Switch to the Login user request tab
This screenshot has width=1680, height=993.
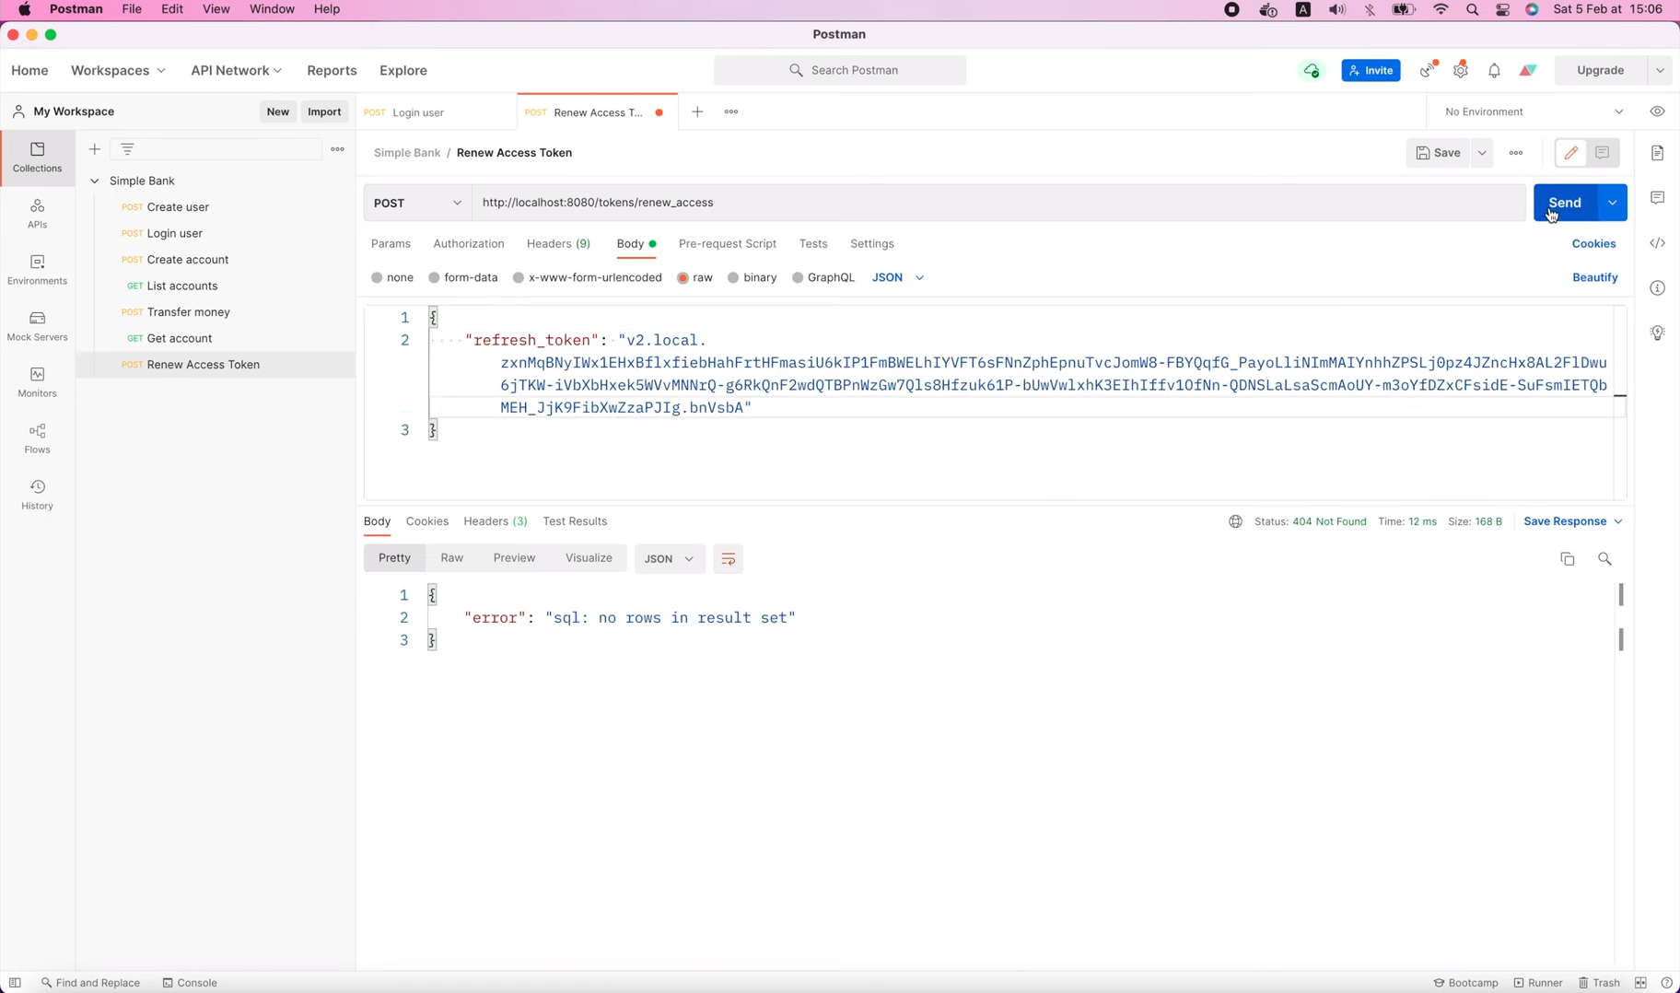tap(437, 112)
